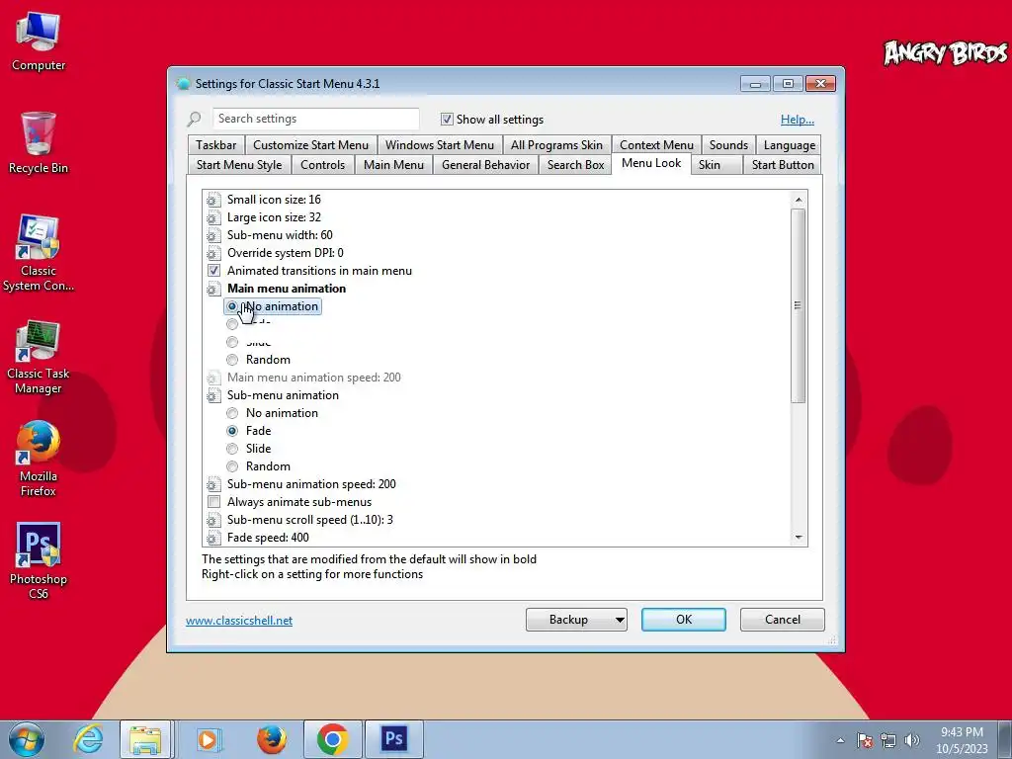Enable Always animate sub-menus
The image size is (1012, 759).
point(213,502)
